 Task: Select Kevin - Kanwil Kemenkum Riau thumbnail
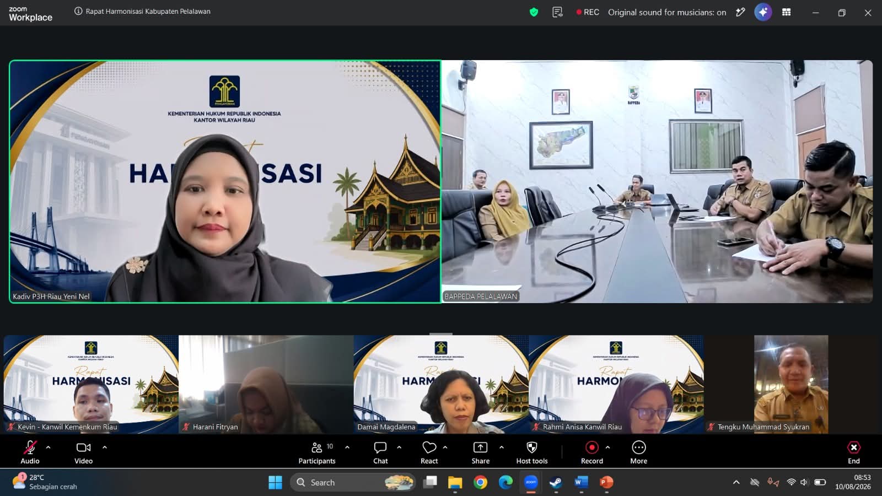click(91, 384)
